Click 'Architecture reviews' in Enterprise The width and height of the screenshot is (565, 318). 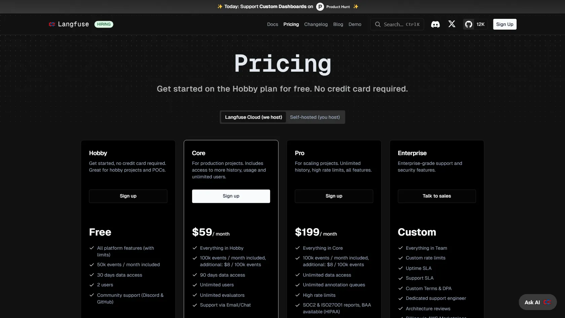[x=428, y=309]
